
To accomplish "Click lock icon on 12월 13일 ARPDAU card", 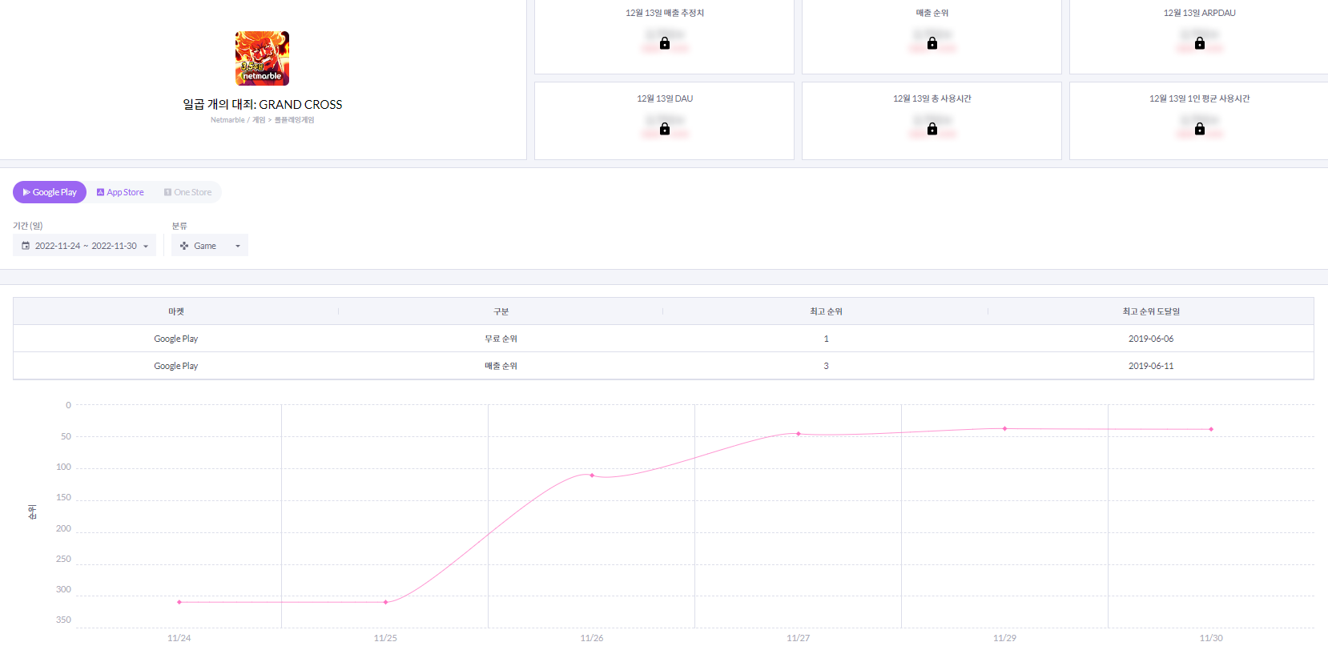I will (x=1199, y=43).
